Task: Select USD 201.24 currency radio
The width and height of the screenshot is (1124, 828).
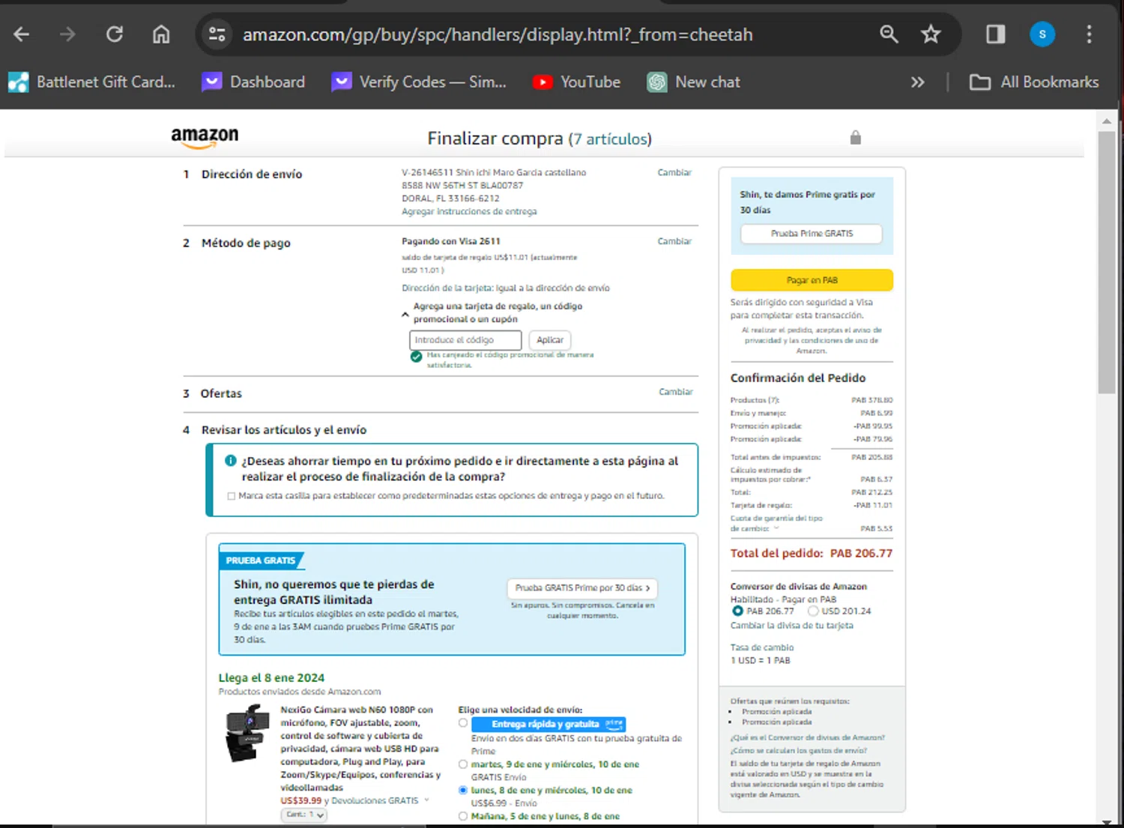Action: pyautogui.click(x=813, y=611)
